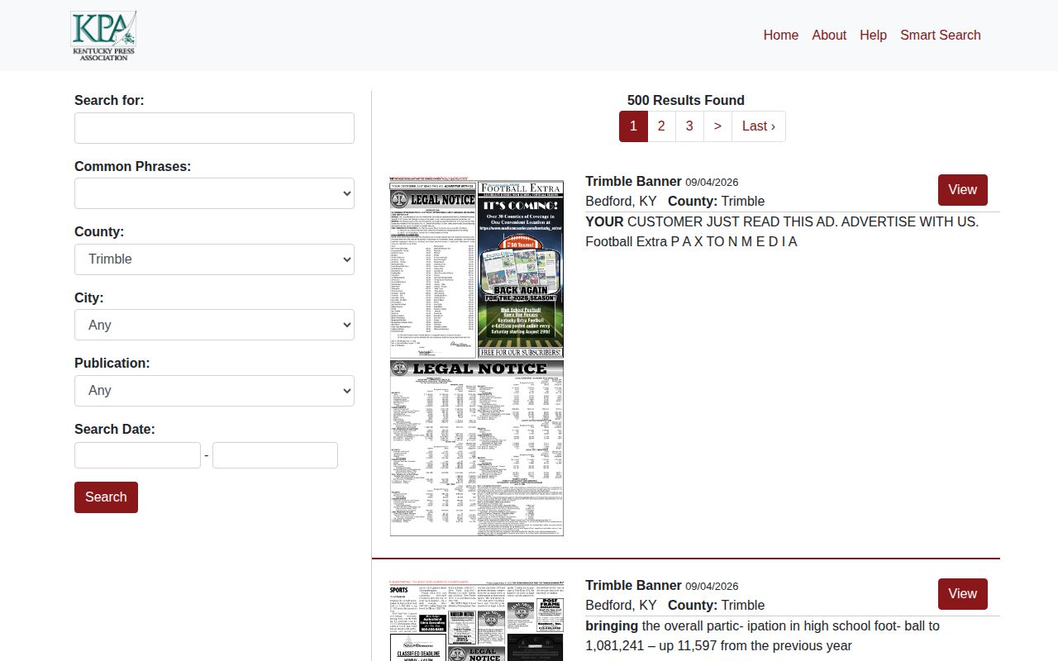Go to the About page

829,35
